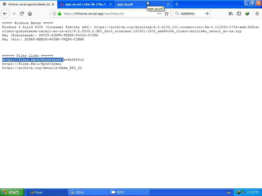Viewport: 262px width, 196px height.
Task: Click the forward navigation arrow
Action: (x=14, y=14)
